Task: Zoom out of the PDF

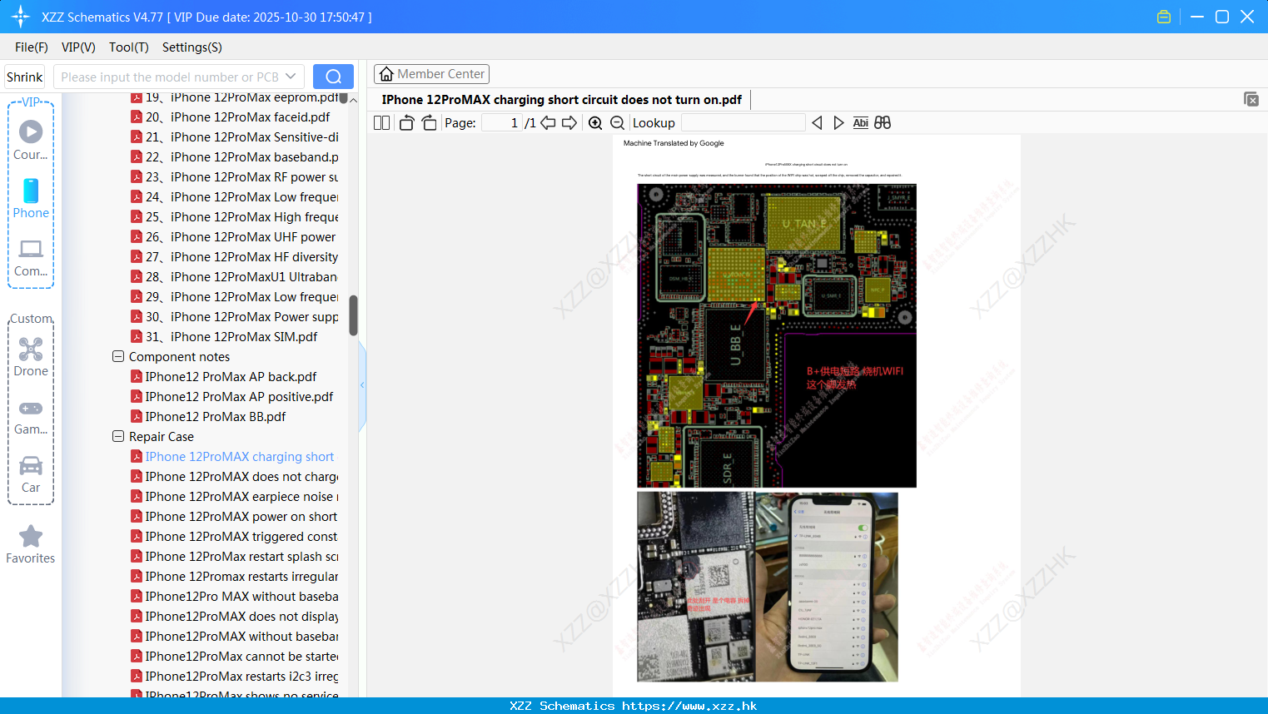Action: click(618, 122)
